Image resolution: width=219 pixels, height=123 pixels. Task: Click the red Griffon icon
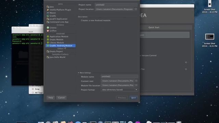[48, 31]
